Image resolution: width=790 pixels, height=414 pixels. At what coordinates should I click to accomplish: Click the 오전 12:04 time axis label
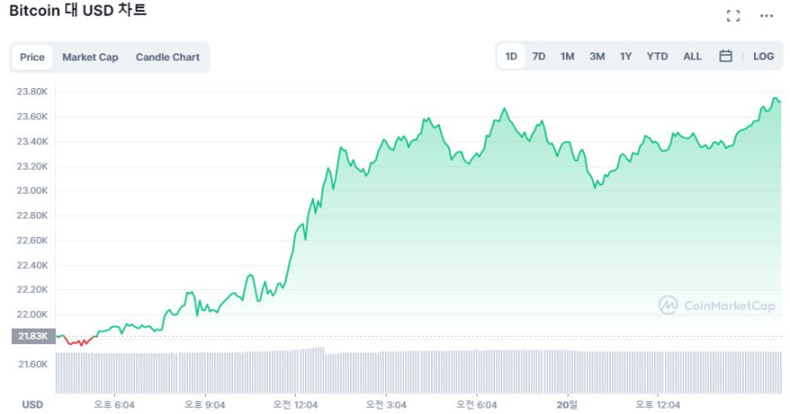coord(296,404)
